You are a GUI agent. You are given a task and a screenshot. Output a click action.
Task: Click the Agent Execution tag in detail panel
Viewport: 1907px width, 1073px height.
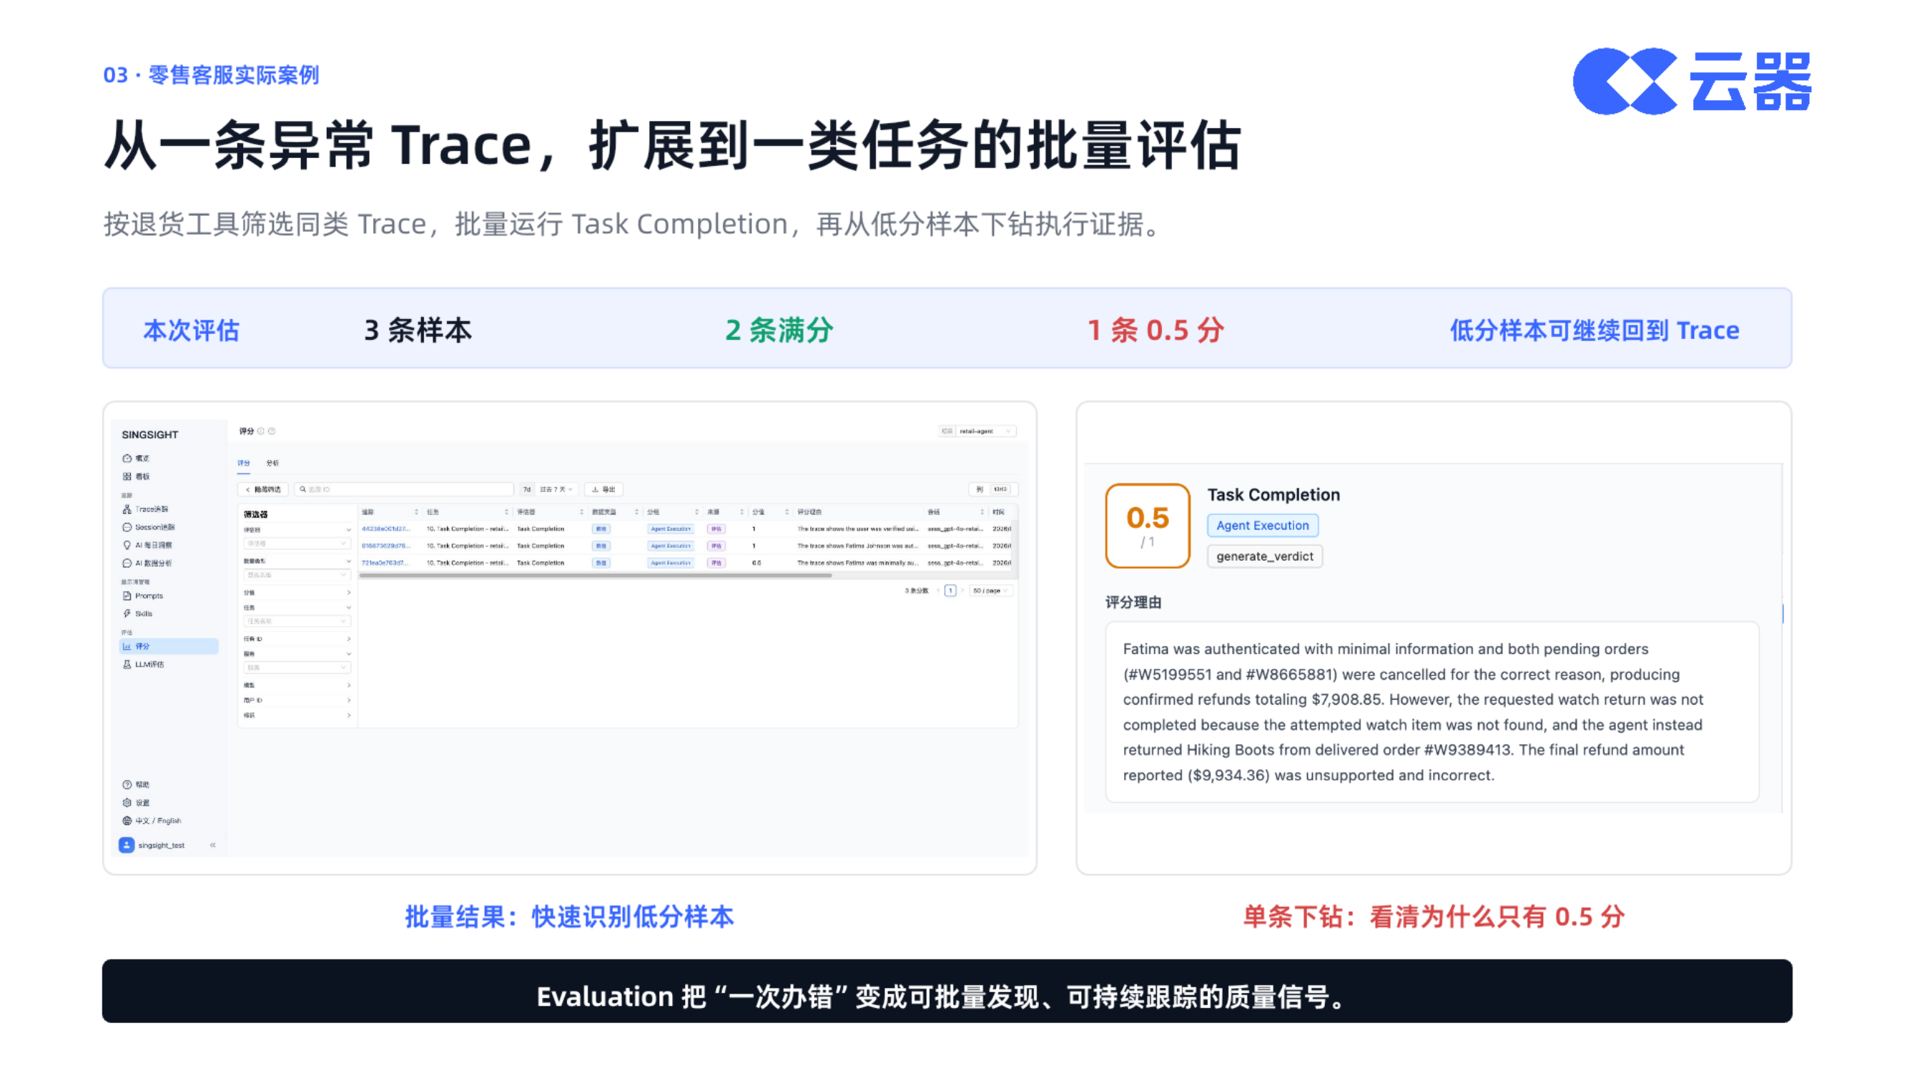1262,525
